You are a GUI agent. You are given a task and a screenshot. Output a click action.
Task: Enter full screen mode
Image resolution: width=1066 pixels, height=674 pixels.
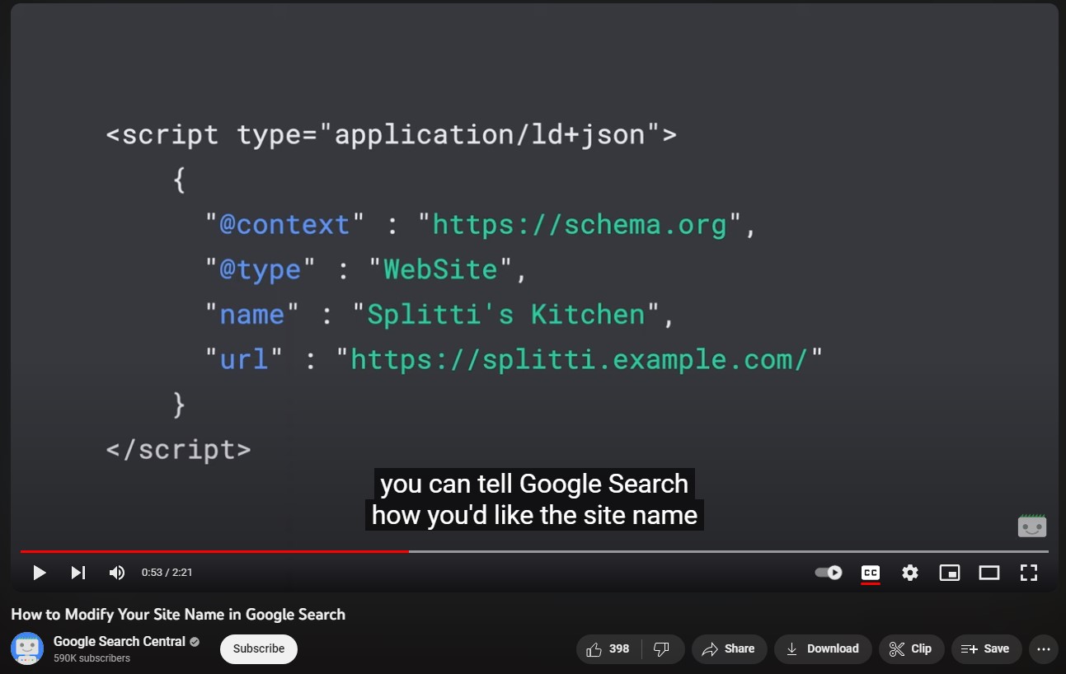click(1029, 573)
